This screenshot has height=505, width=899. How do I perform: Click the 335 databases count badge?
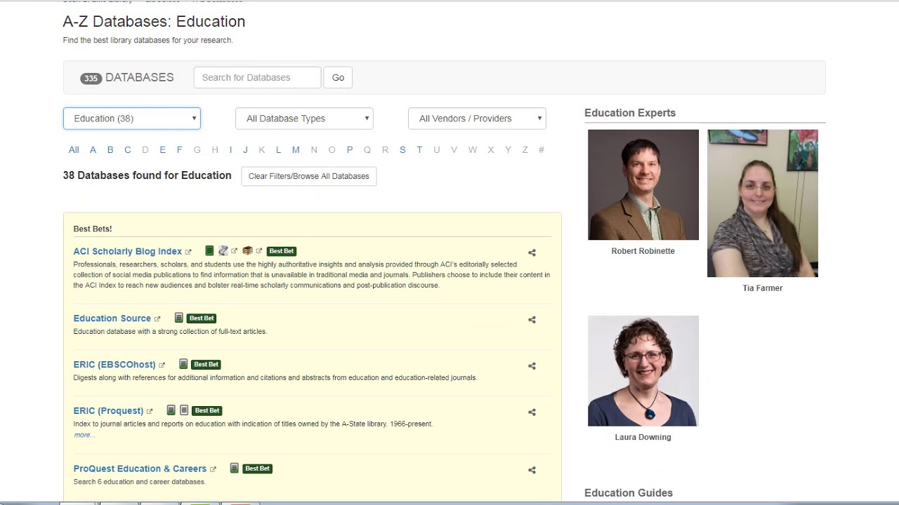pyautogui.click(x=91, y=79)
